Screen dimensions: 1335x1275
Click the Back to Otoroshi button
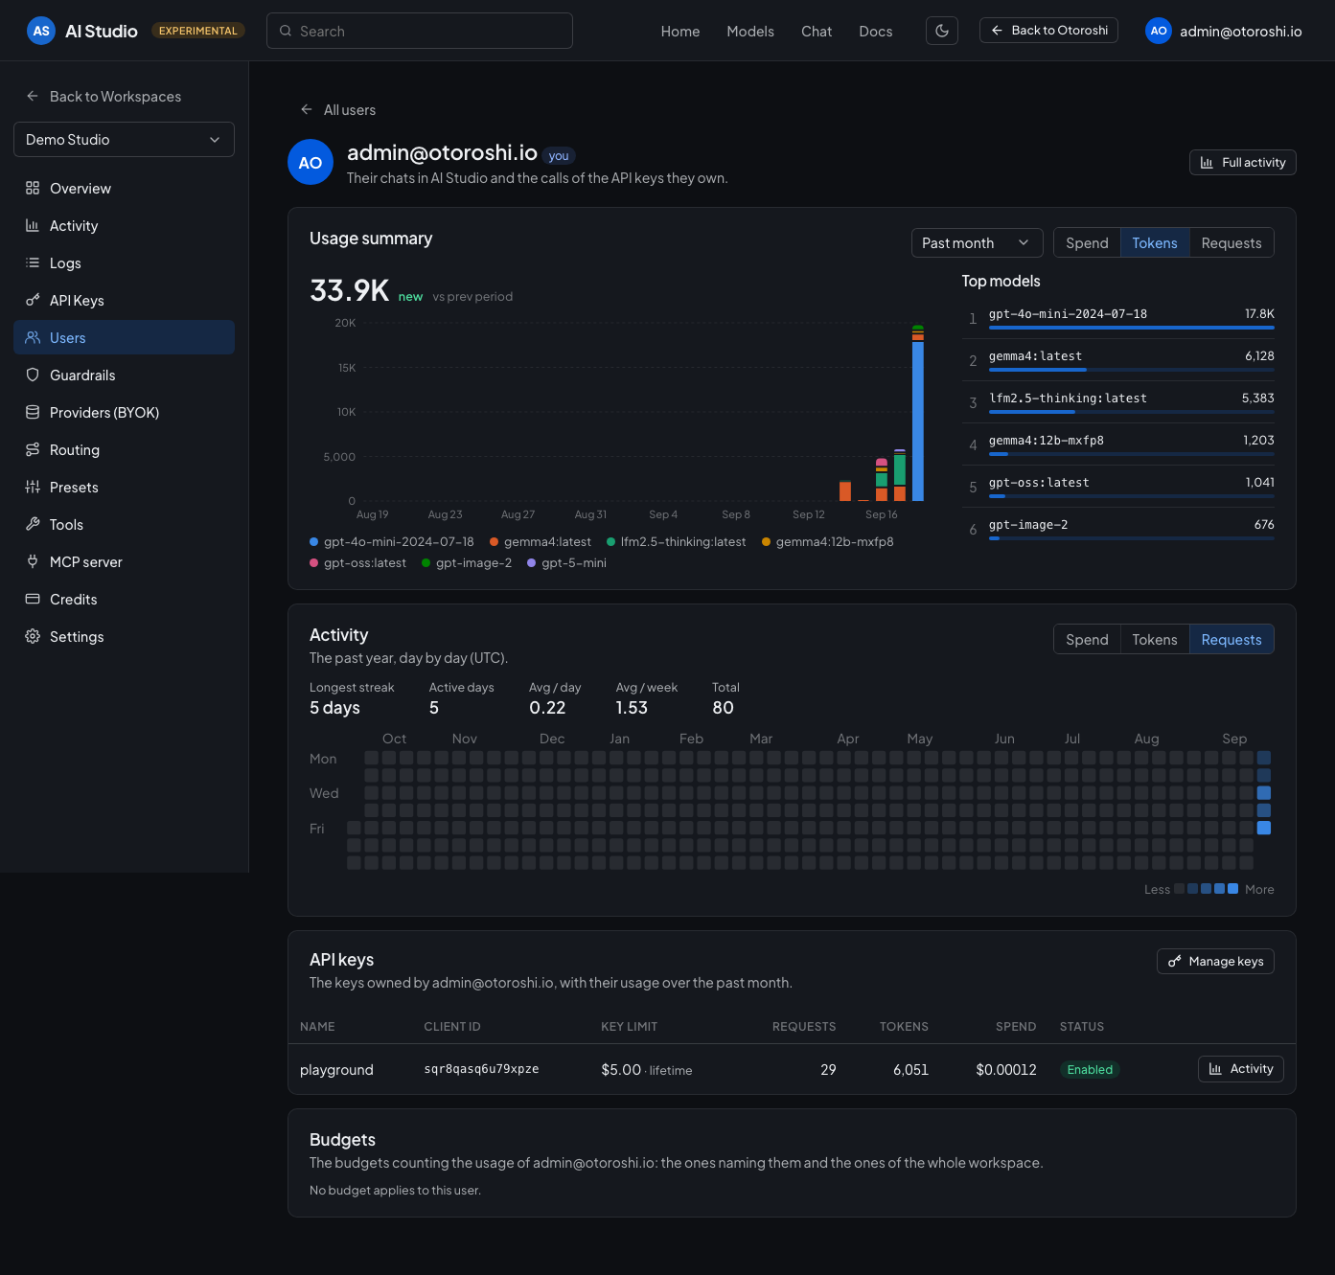pos(1048,31)
